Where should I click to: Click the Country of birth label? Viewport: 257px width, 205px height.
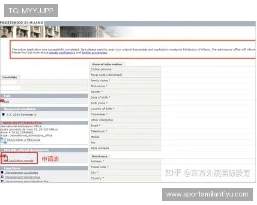tap(102, 109)
